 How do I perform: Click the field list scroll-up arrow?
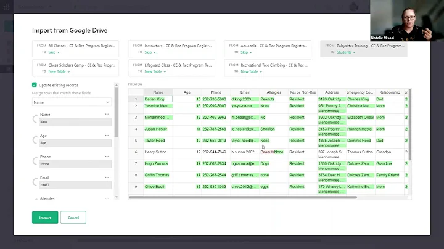(117, 85)
